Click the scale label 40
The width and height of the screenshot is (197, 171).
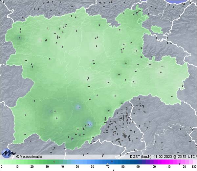[x=62, y=167]
